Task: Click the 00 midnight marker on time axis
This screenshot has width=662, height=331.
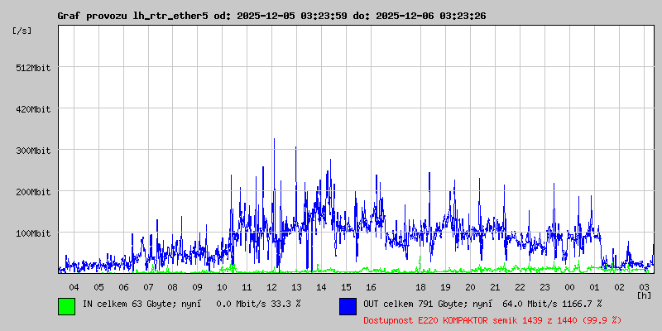Action: tap(569, 286)
